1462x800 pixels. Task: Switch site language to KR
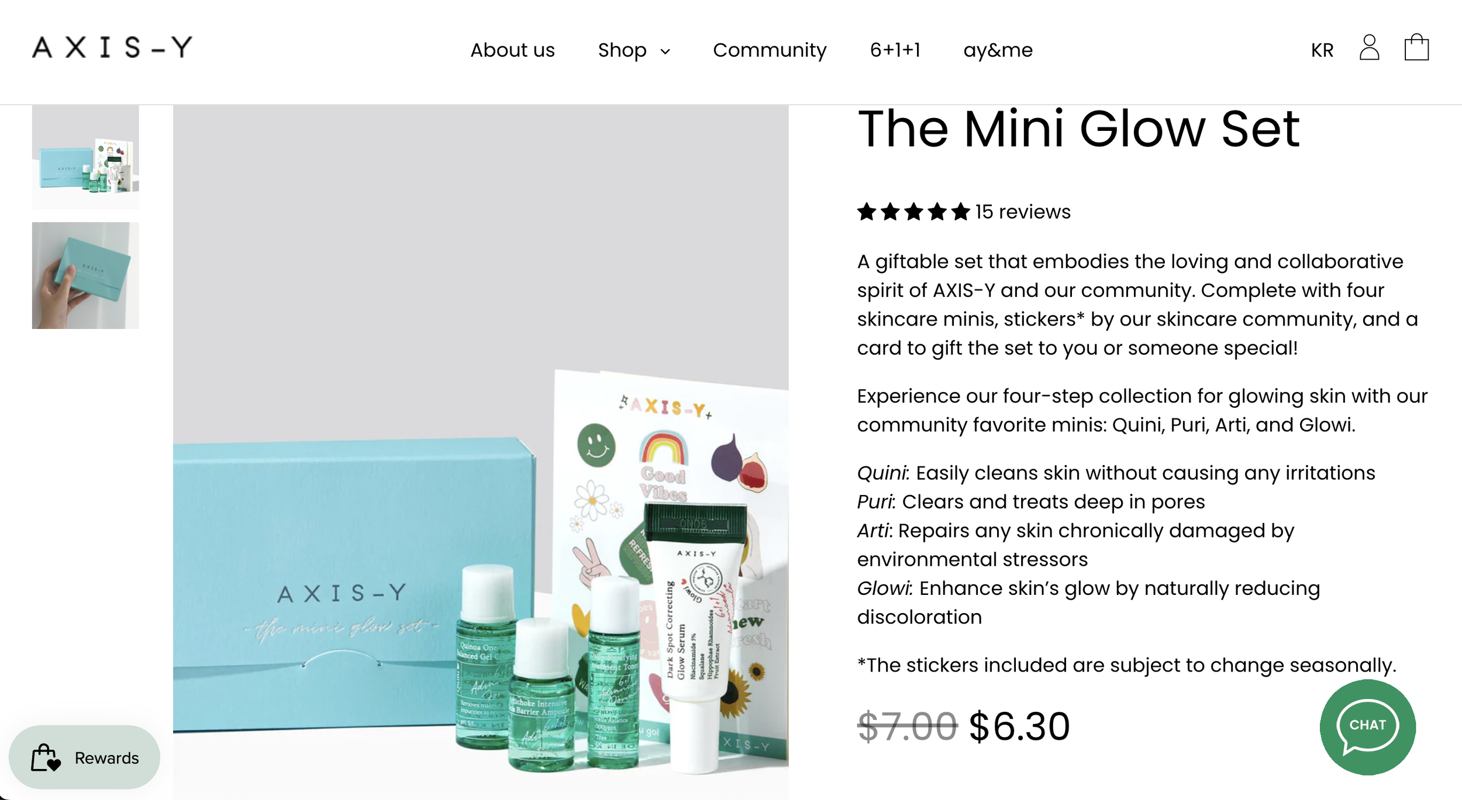point(1322,50)
